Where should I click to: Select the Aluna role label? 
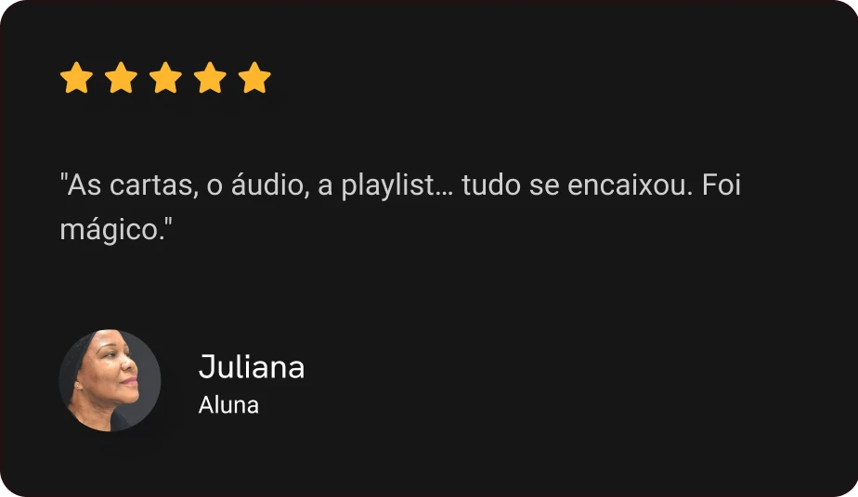(x=228, y=405)
